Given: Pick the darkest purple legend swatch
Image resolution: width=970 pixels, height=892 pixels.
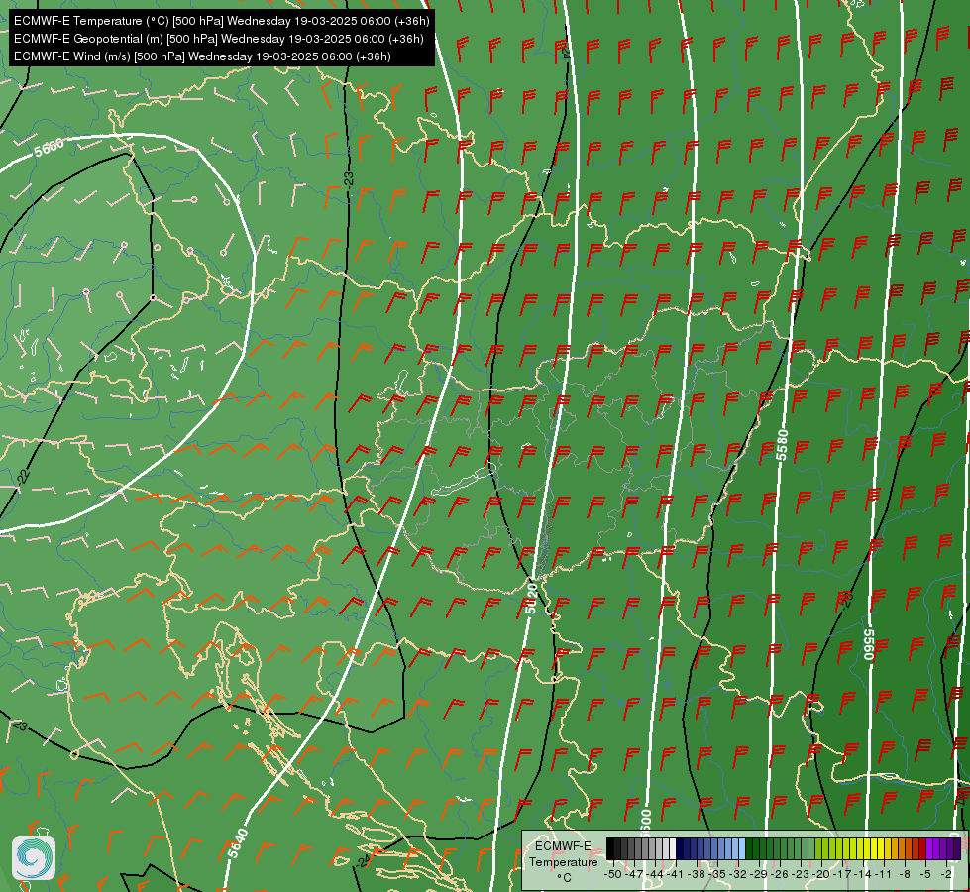Looking at the screenshot, I should point(958,848).
